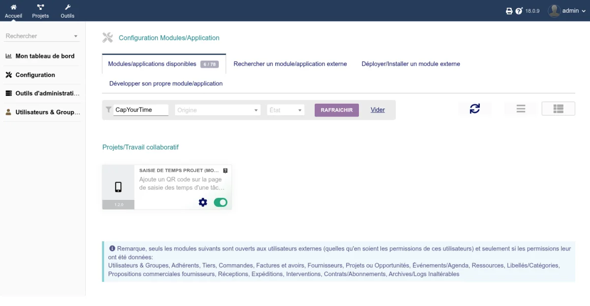Open the État dropdown
The width and height of the screenshot is (590, 306).
click(286, 110)
